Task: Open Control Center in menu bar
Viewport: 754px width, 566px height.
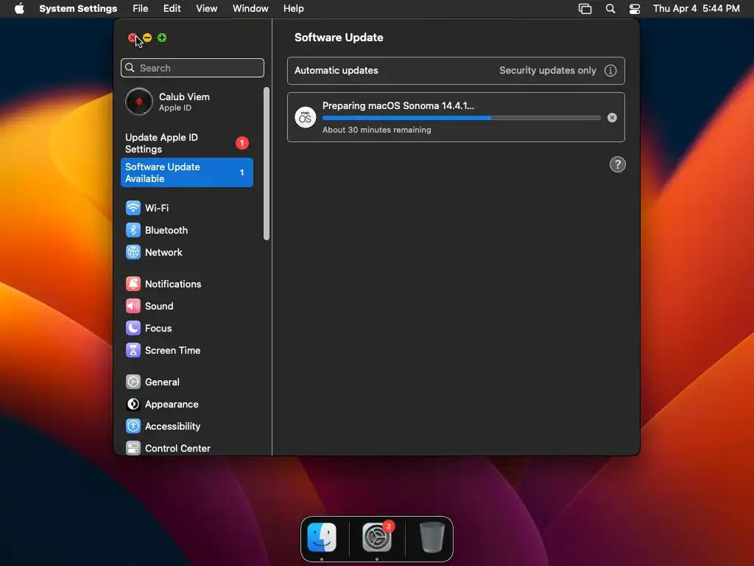Action: pyautogui.click(x=635, y=9)
